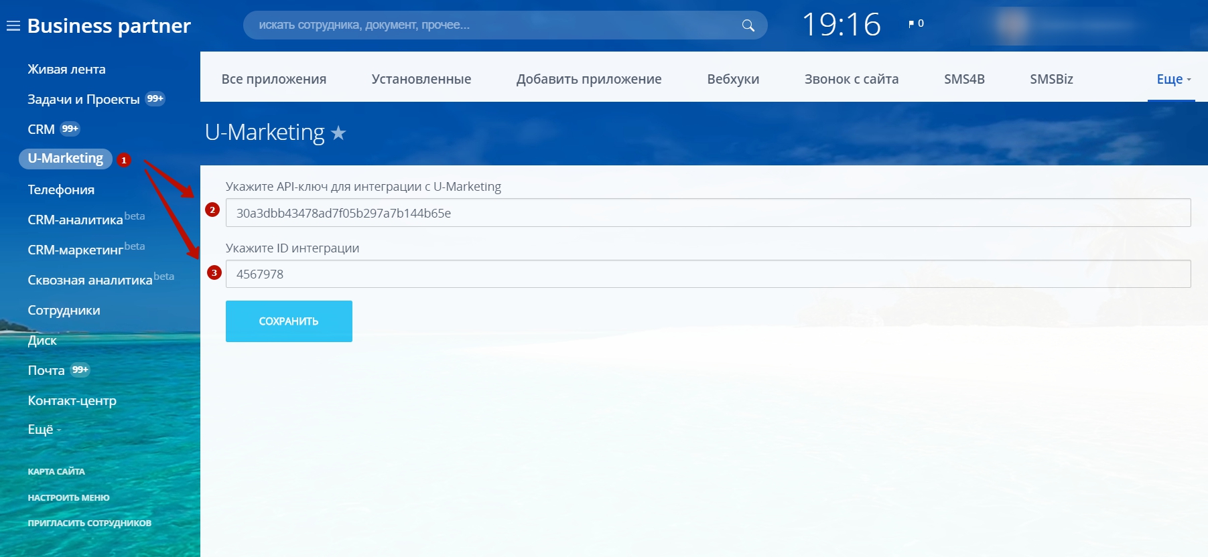Open the Звонок с сайта tab
This screenshot has width=1208, height=557.
(852, 79)
